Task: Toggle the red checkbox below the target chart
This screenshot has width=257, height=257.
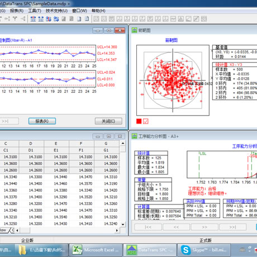Action: [x=146, y=121]
